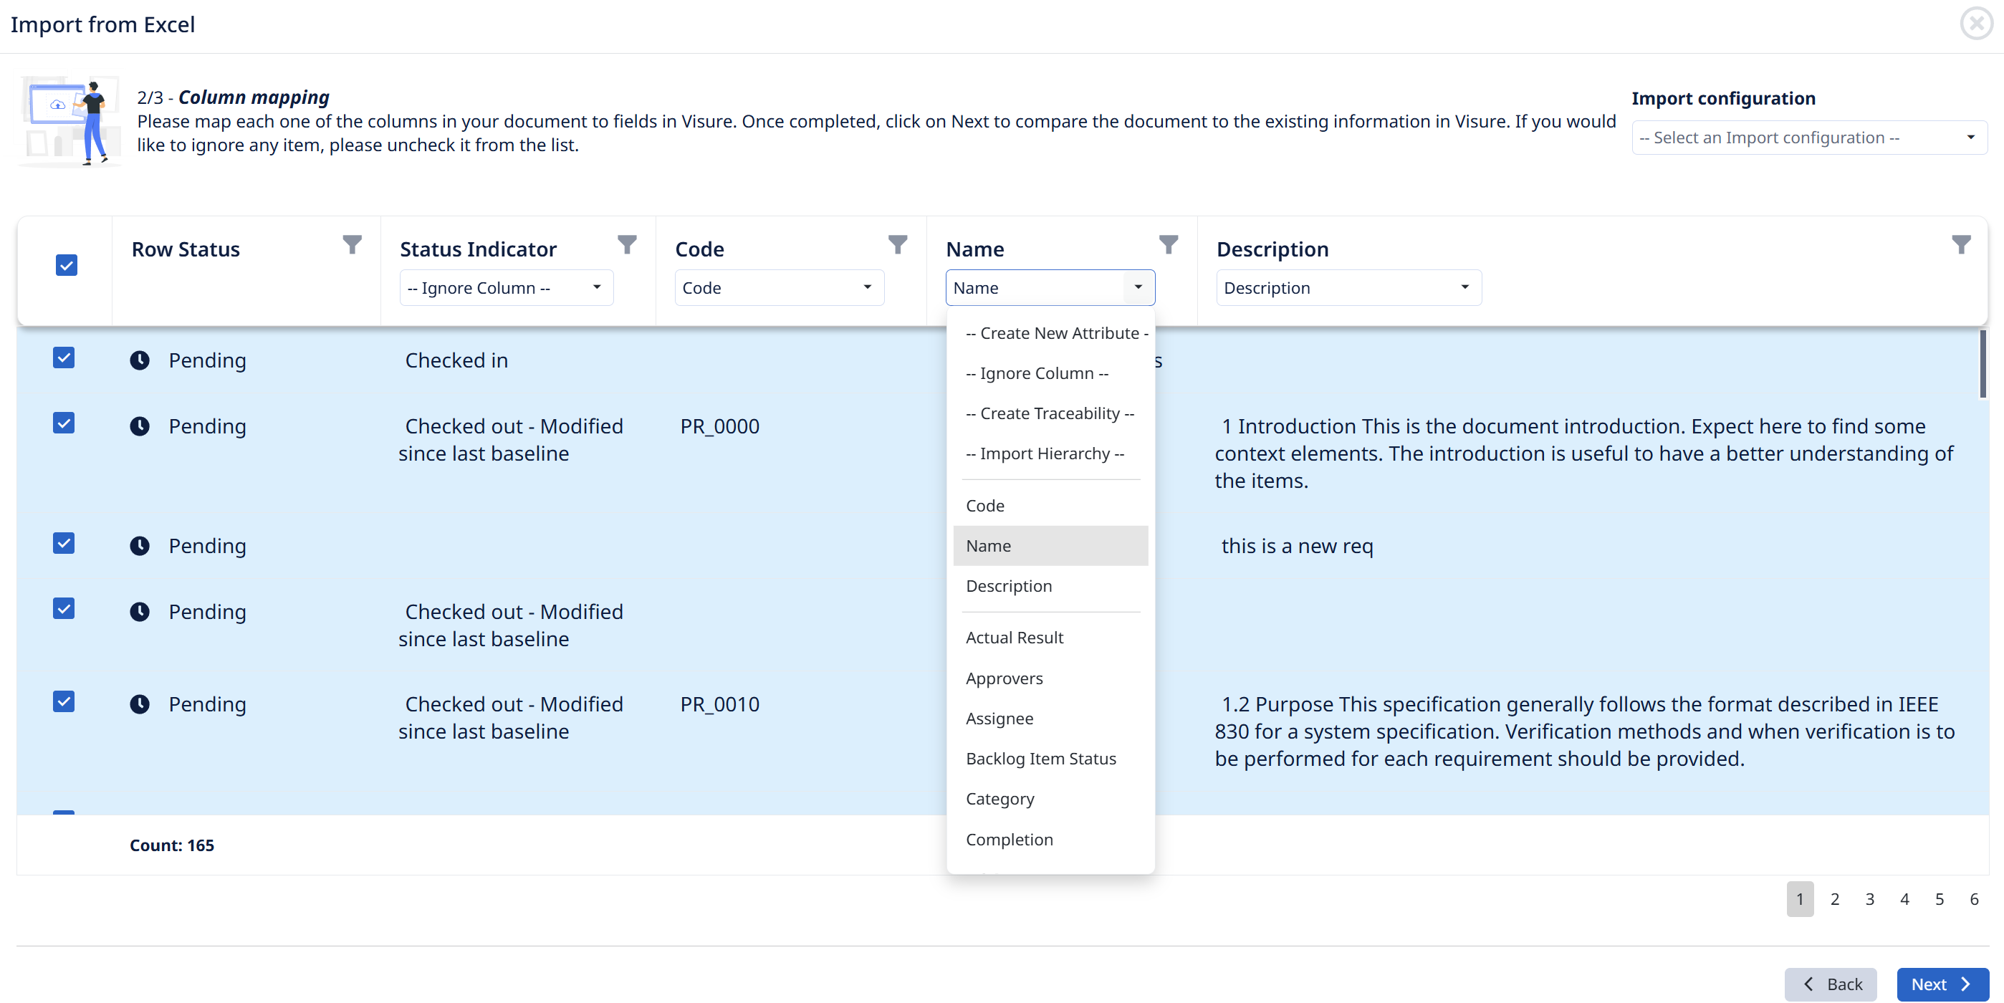2004x1003 pixels.
Task: Uncheck the 'this is a new req' row checkbox
Action: pos(64,543)
